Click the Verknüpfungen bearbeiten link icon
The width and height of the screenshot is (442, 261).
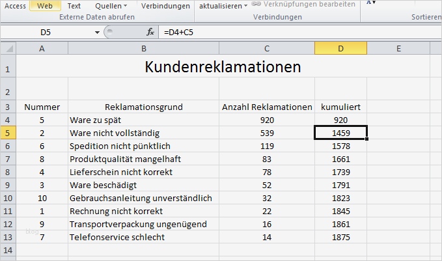coord(256,4)
